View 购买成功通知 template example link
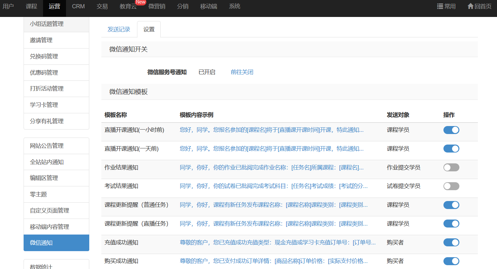 (x=274, y=261)
